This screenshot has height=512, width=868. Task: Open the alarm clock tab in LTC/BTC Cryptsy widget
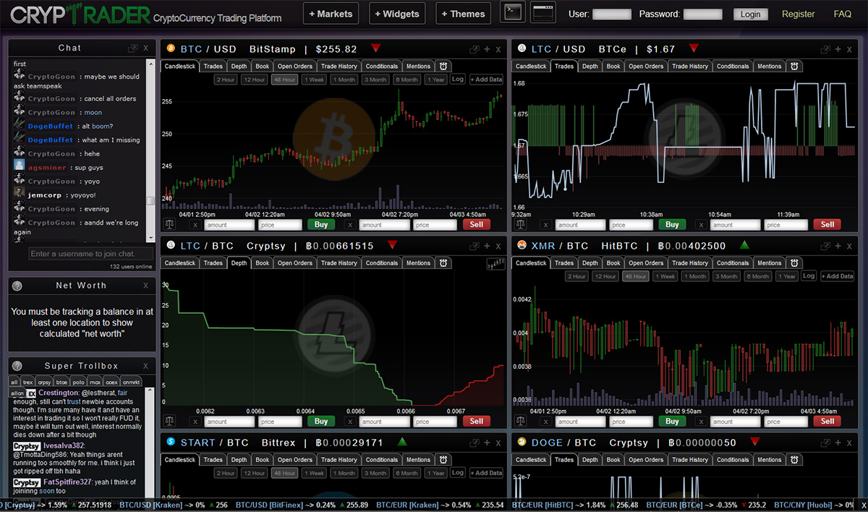pos(443,263)
